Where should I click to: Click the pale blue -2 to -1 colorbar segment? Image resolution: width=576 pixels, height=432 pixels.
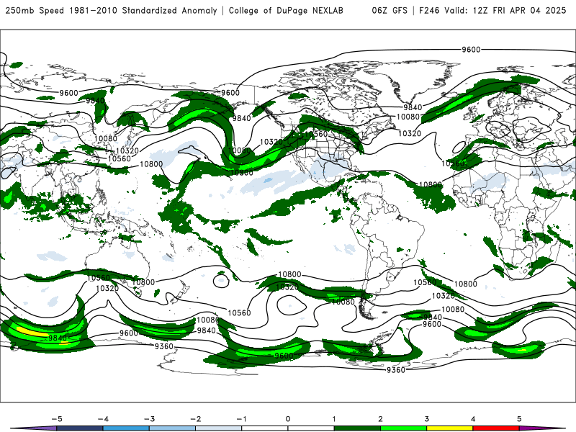[x=219, y=428]
